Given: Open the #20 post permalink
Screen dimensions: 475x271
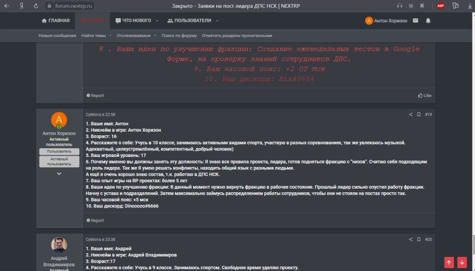Looking at the screenshot, I should (429, 239).
